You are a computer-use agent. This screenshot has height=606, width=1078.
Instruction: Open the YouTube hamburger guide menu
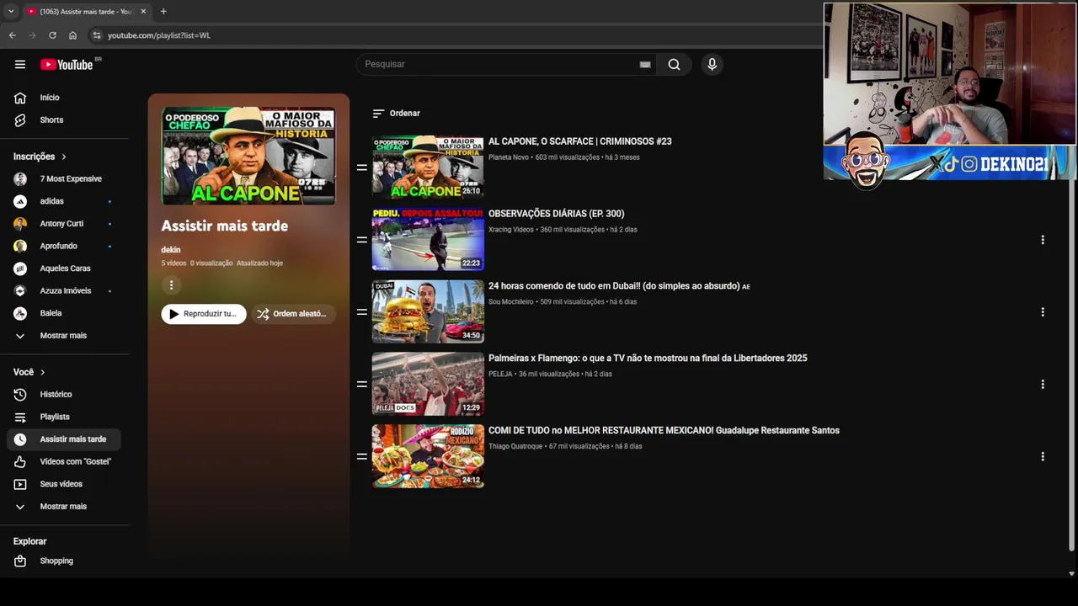(20, 64)
